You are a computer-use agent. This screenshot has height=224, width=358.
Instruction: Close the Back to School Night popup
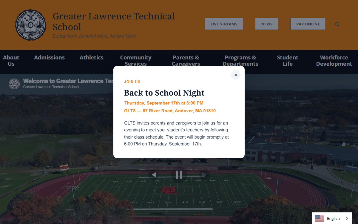tap(236, 75)
